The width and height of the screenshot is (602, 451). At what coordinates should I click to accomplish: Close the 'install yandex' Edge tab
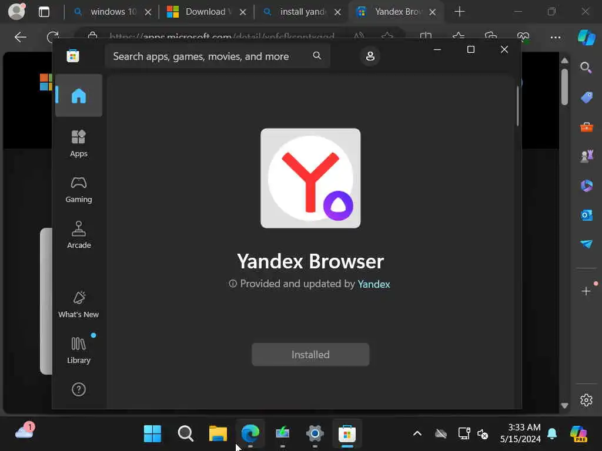click(337, 12)
